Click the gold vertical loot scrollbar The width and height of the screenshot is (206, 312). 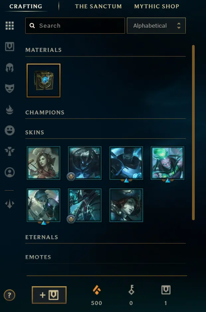(x=193, y=132)
